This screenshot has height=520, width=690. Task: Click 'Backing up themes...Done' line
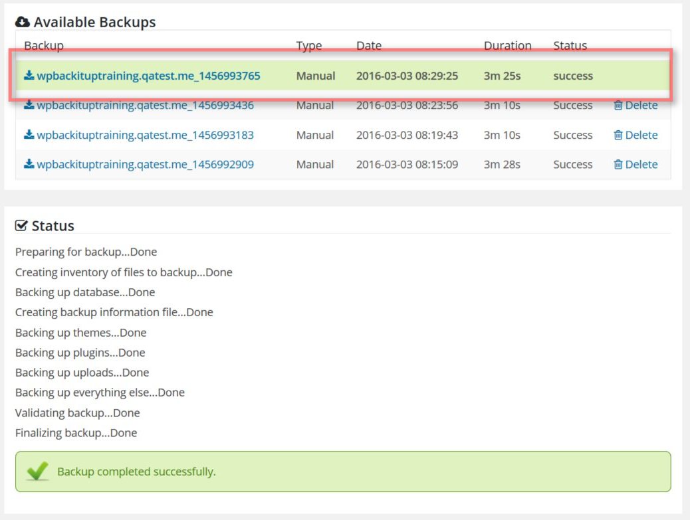pos(80,333)
